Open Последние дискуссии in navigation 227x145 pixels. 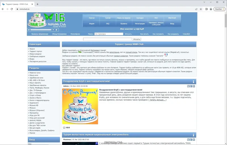[x=38, y=61]
